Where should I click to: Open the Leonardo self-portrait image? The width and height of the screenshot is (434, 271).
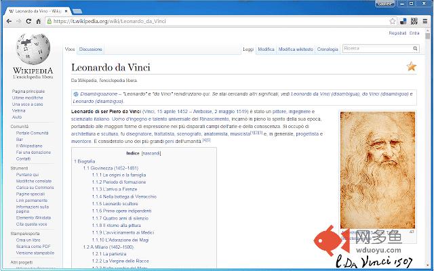tap(378, 170)
